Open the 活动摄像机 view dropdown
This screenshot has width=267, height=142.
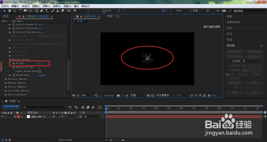coord(165,95)
